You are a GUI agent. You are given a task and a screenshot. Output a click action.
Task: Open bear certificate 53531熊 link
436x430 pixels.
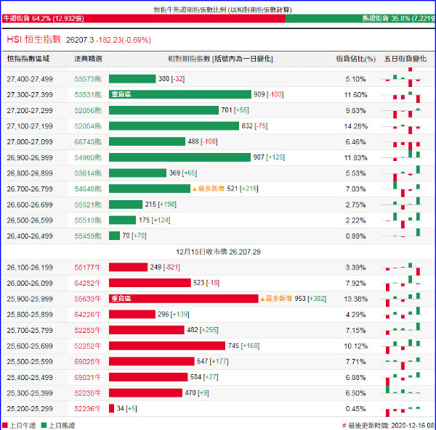88,94
